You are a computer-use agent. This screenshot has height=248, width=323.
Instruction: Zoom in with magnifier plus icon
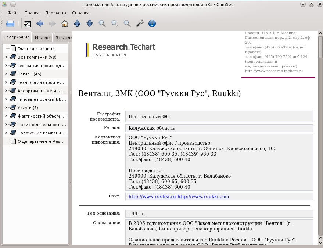102,23
